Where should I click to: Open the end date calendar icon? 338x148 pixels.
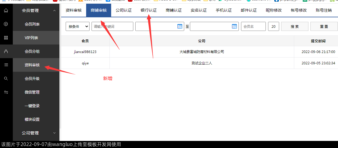(x=234, y=26)
